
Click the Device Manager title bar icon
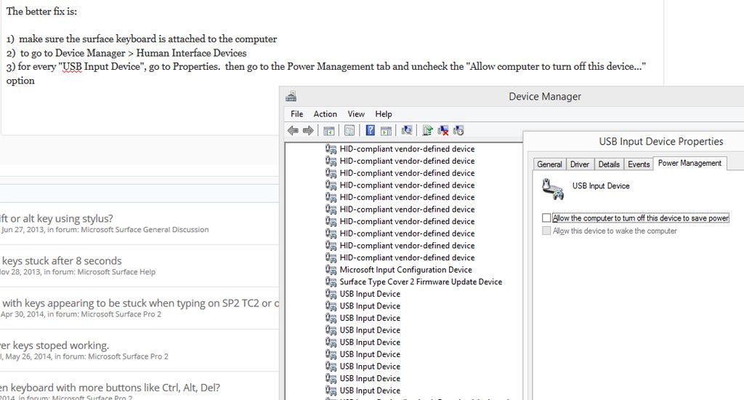click(x=291, y=97)
